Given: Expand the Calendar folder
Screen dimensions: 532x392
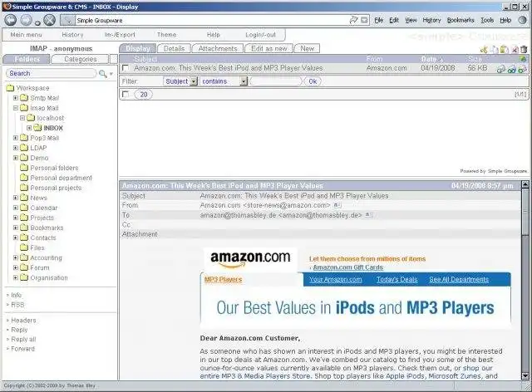Looking at the screenshot, I should click(16, 208).
